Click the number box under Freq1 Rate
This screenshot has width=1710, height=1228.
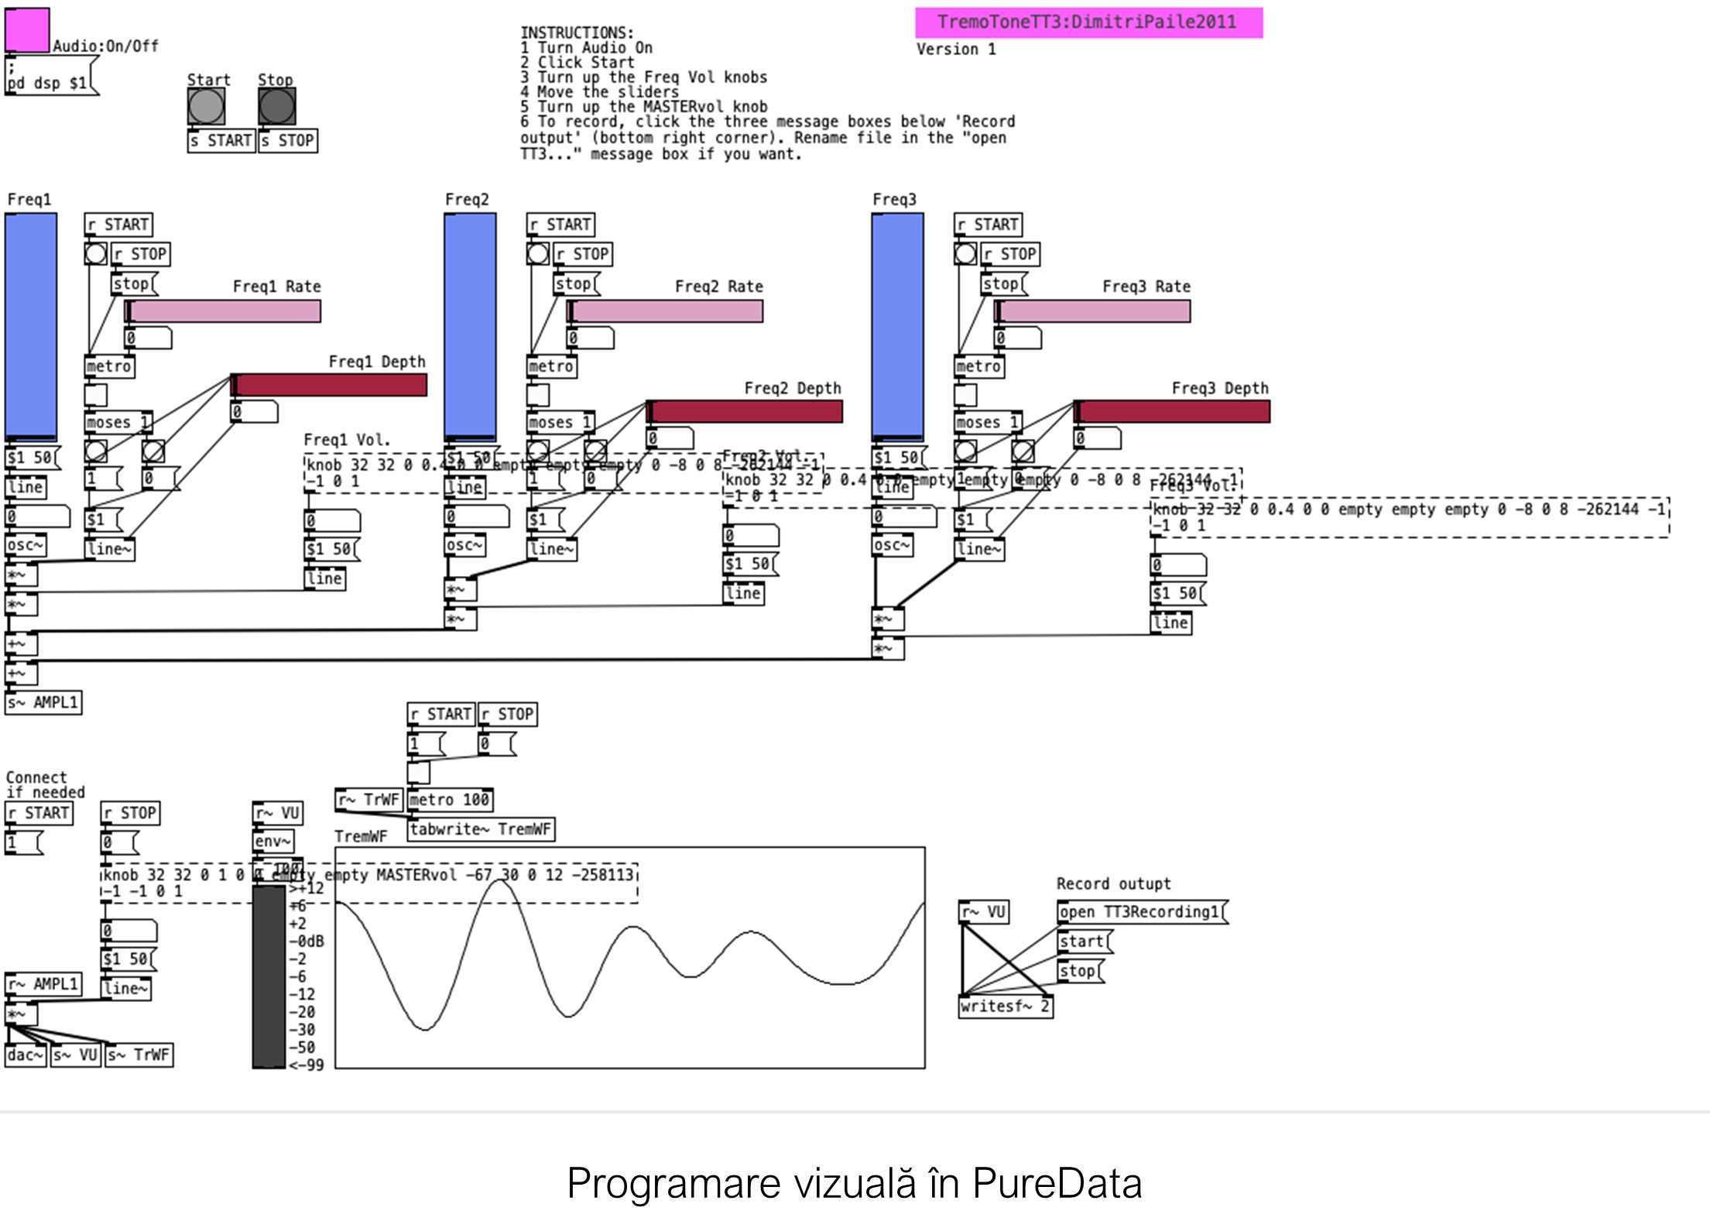[147, 338]
